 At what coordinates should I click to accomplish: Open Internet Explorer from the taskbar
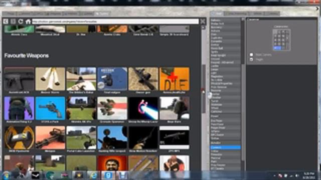94,175
